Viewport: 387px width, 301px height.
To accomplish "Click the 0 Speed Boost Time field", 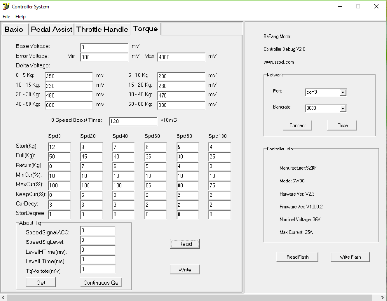I will 133,121.
